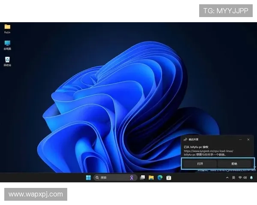Open network settings from the Wi-Fi icon
Screen dimensions: 257x205
[x=240, y=178]
